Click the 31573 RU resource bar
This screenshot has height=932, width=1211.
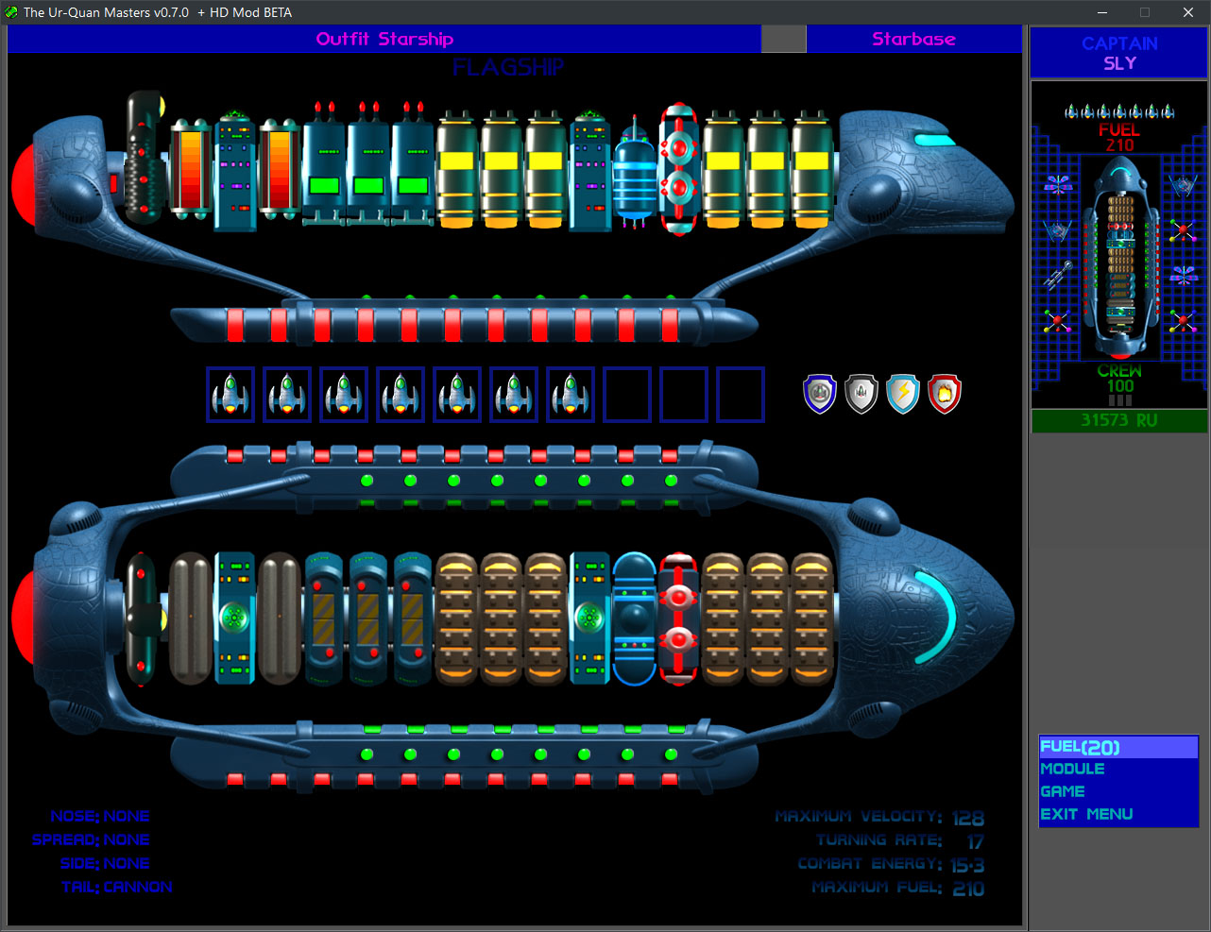pos(1119,420)
